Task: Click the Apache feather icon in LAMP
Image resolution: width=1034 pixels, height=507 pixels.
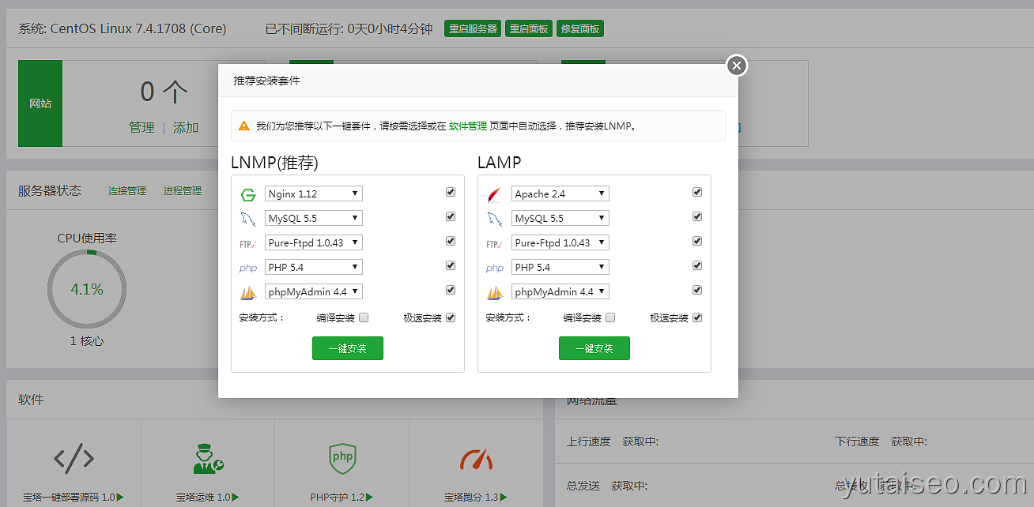Action: 495,194
